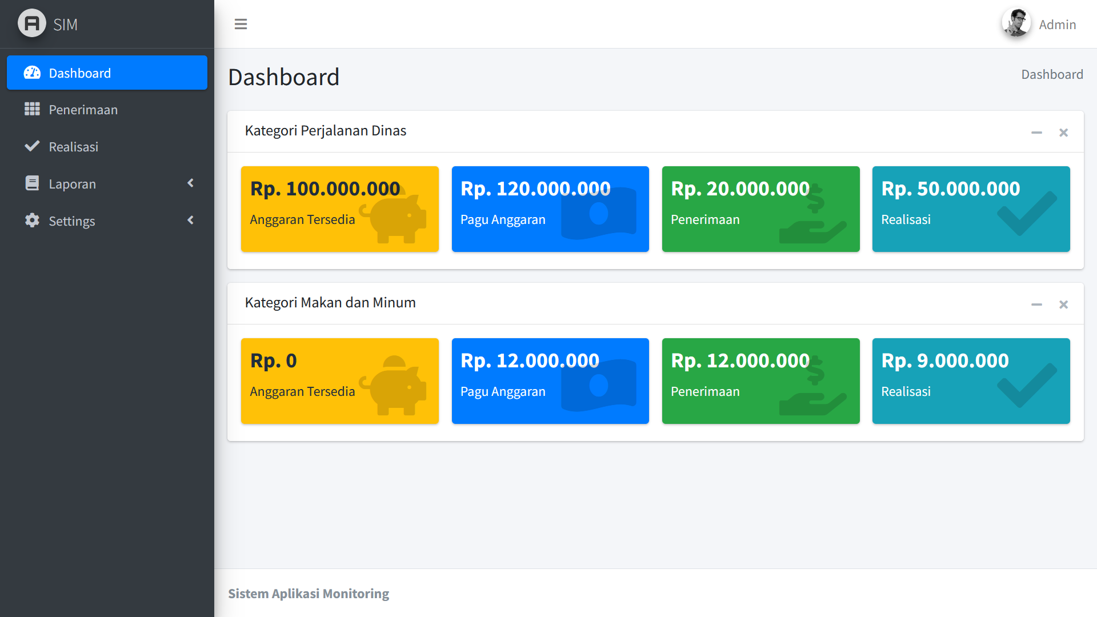1097x617 pixels.
Task: Click the Sistem Aplikasi Monitoring footer text
Action: click(x=309, y=594)
